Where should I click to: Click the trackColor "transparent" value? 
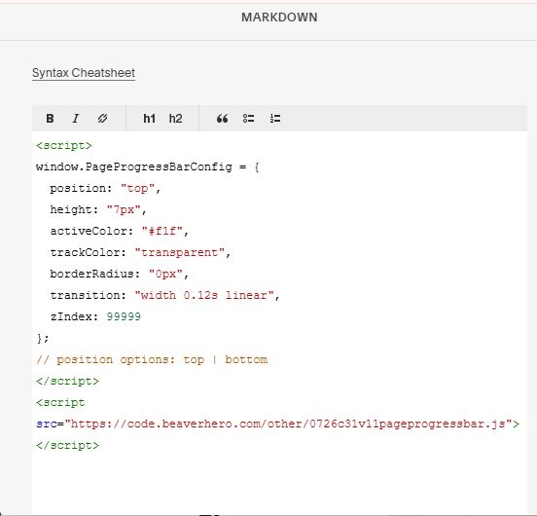tap(179, 253)
